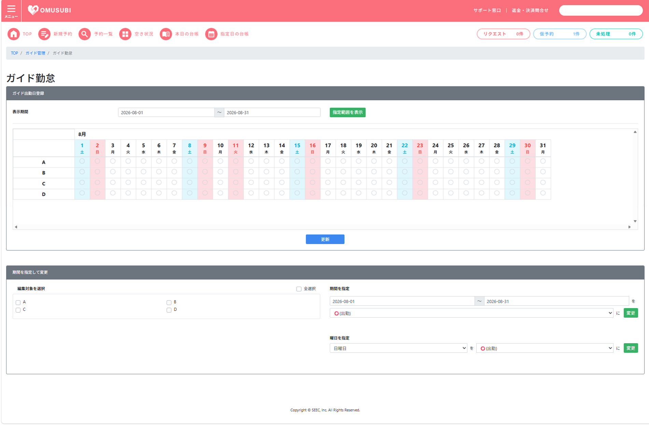Image resolution: width=649 pixels, height=425 pixels.
Task: Open the リクエスト 0件 pill
Action: point(503,34)
